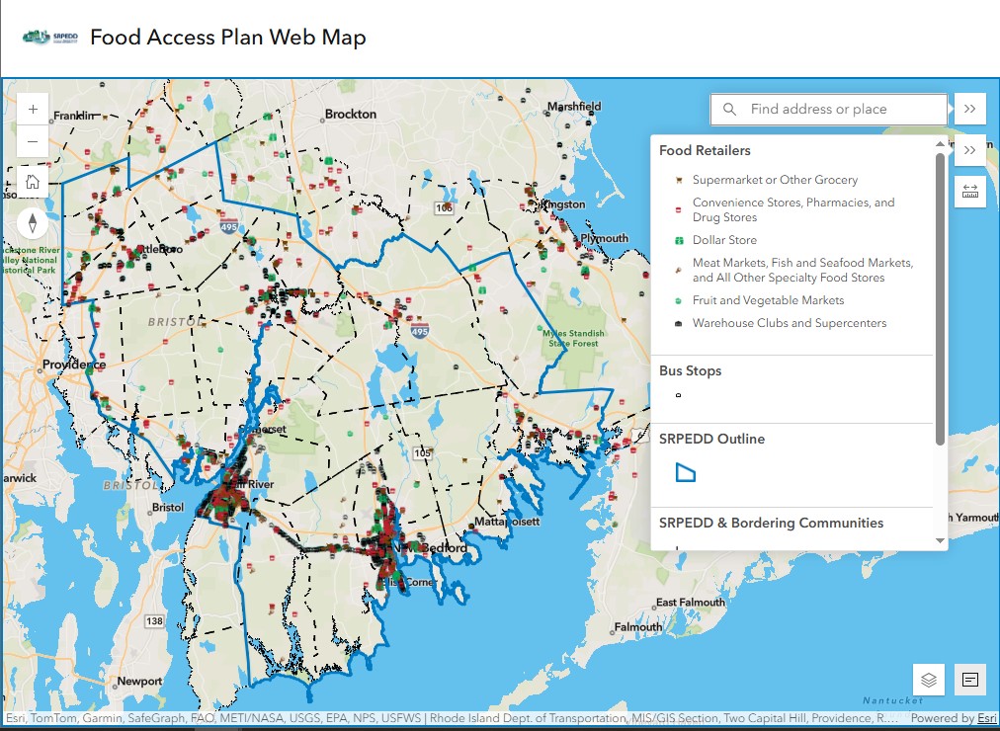
Task: Open the Layers panel icon
Action: click(927, 681)
